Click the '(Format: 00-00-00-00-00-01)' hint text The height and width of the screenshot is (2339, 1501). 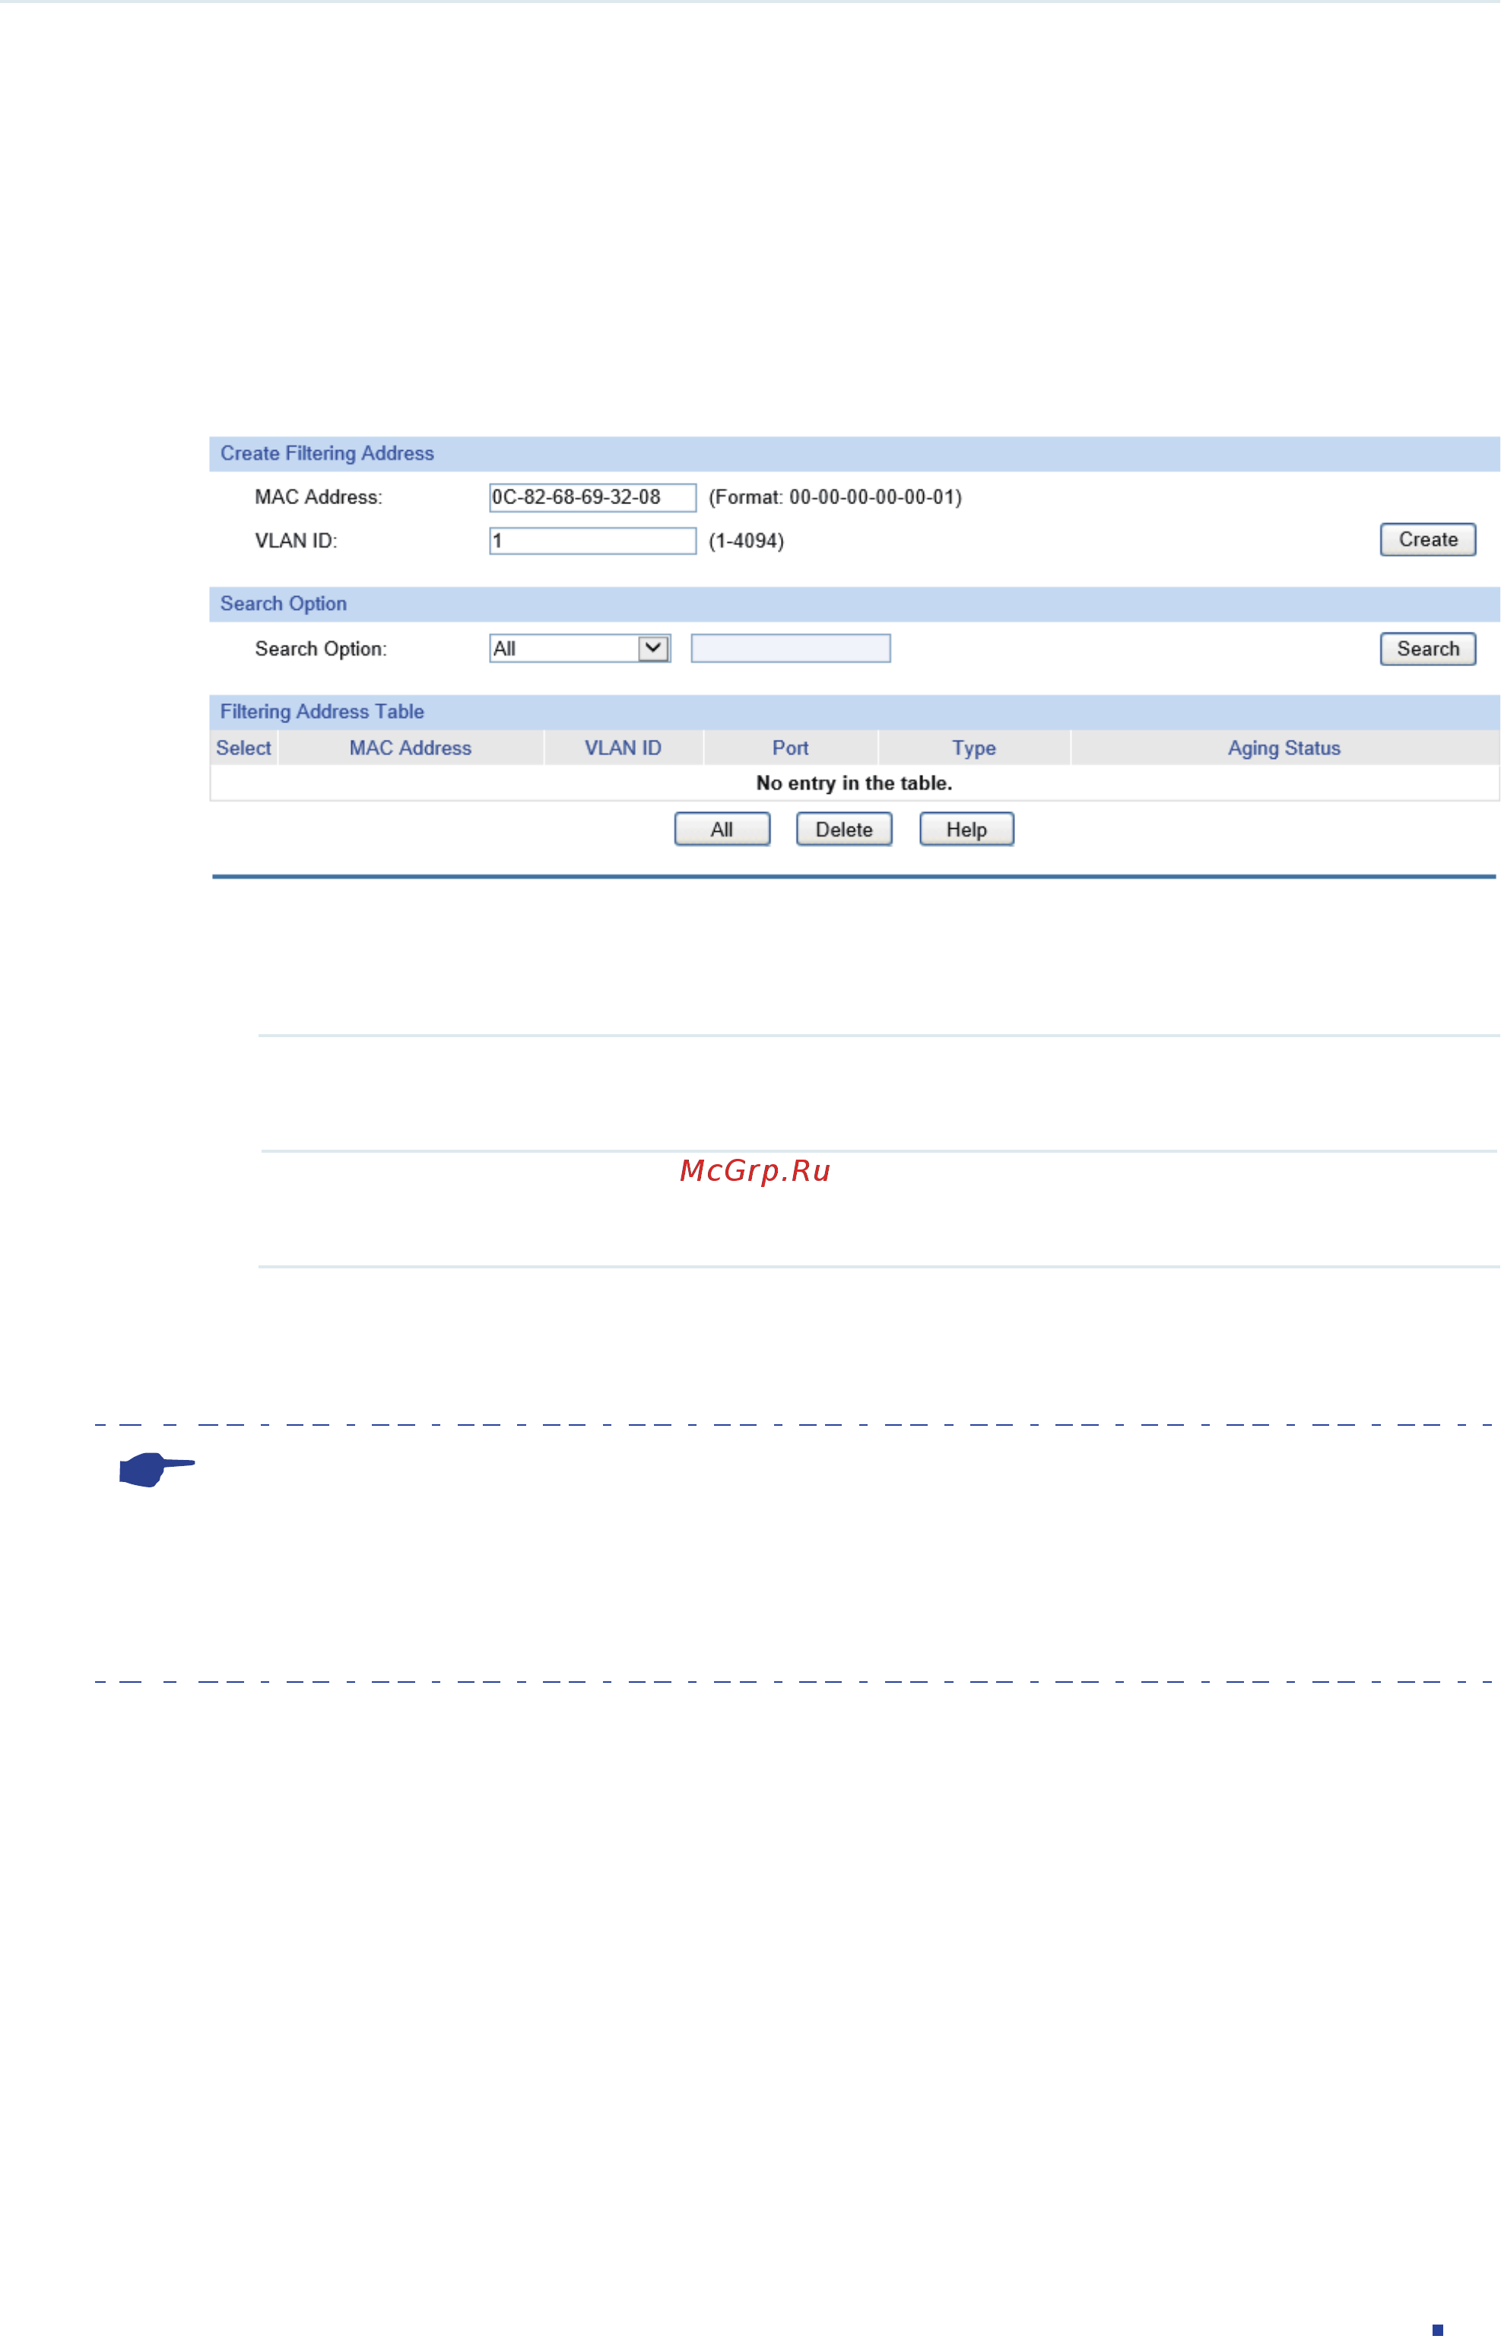tap(836, 497)
